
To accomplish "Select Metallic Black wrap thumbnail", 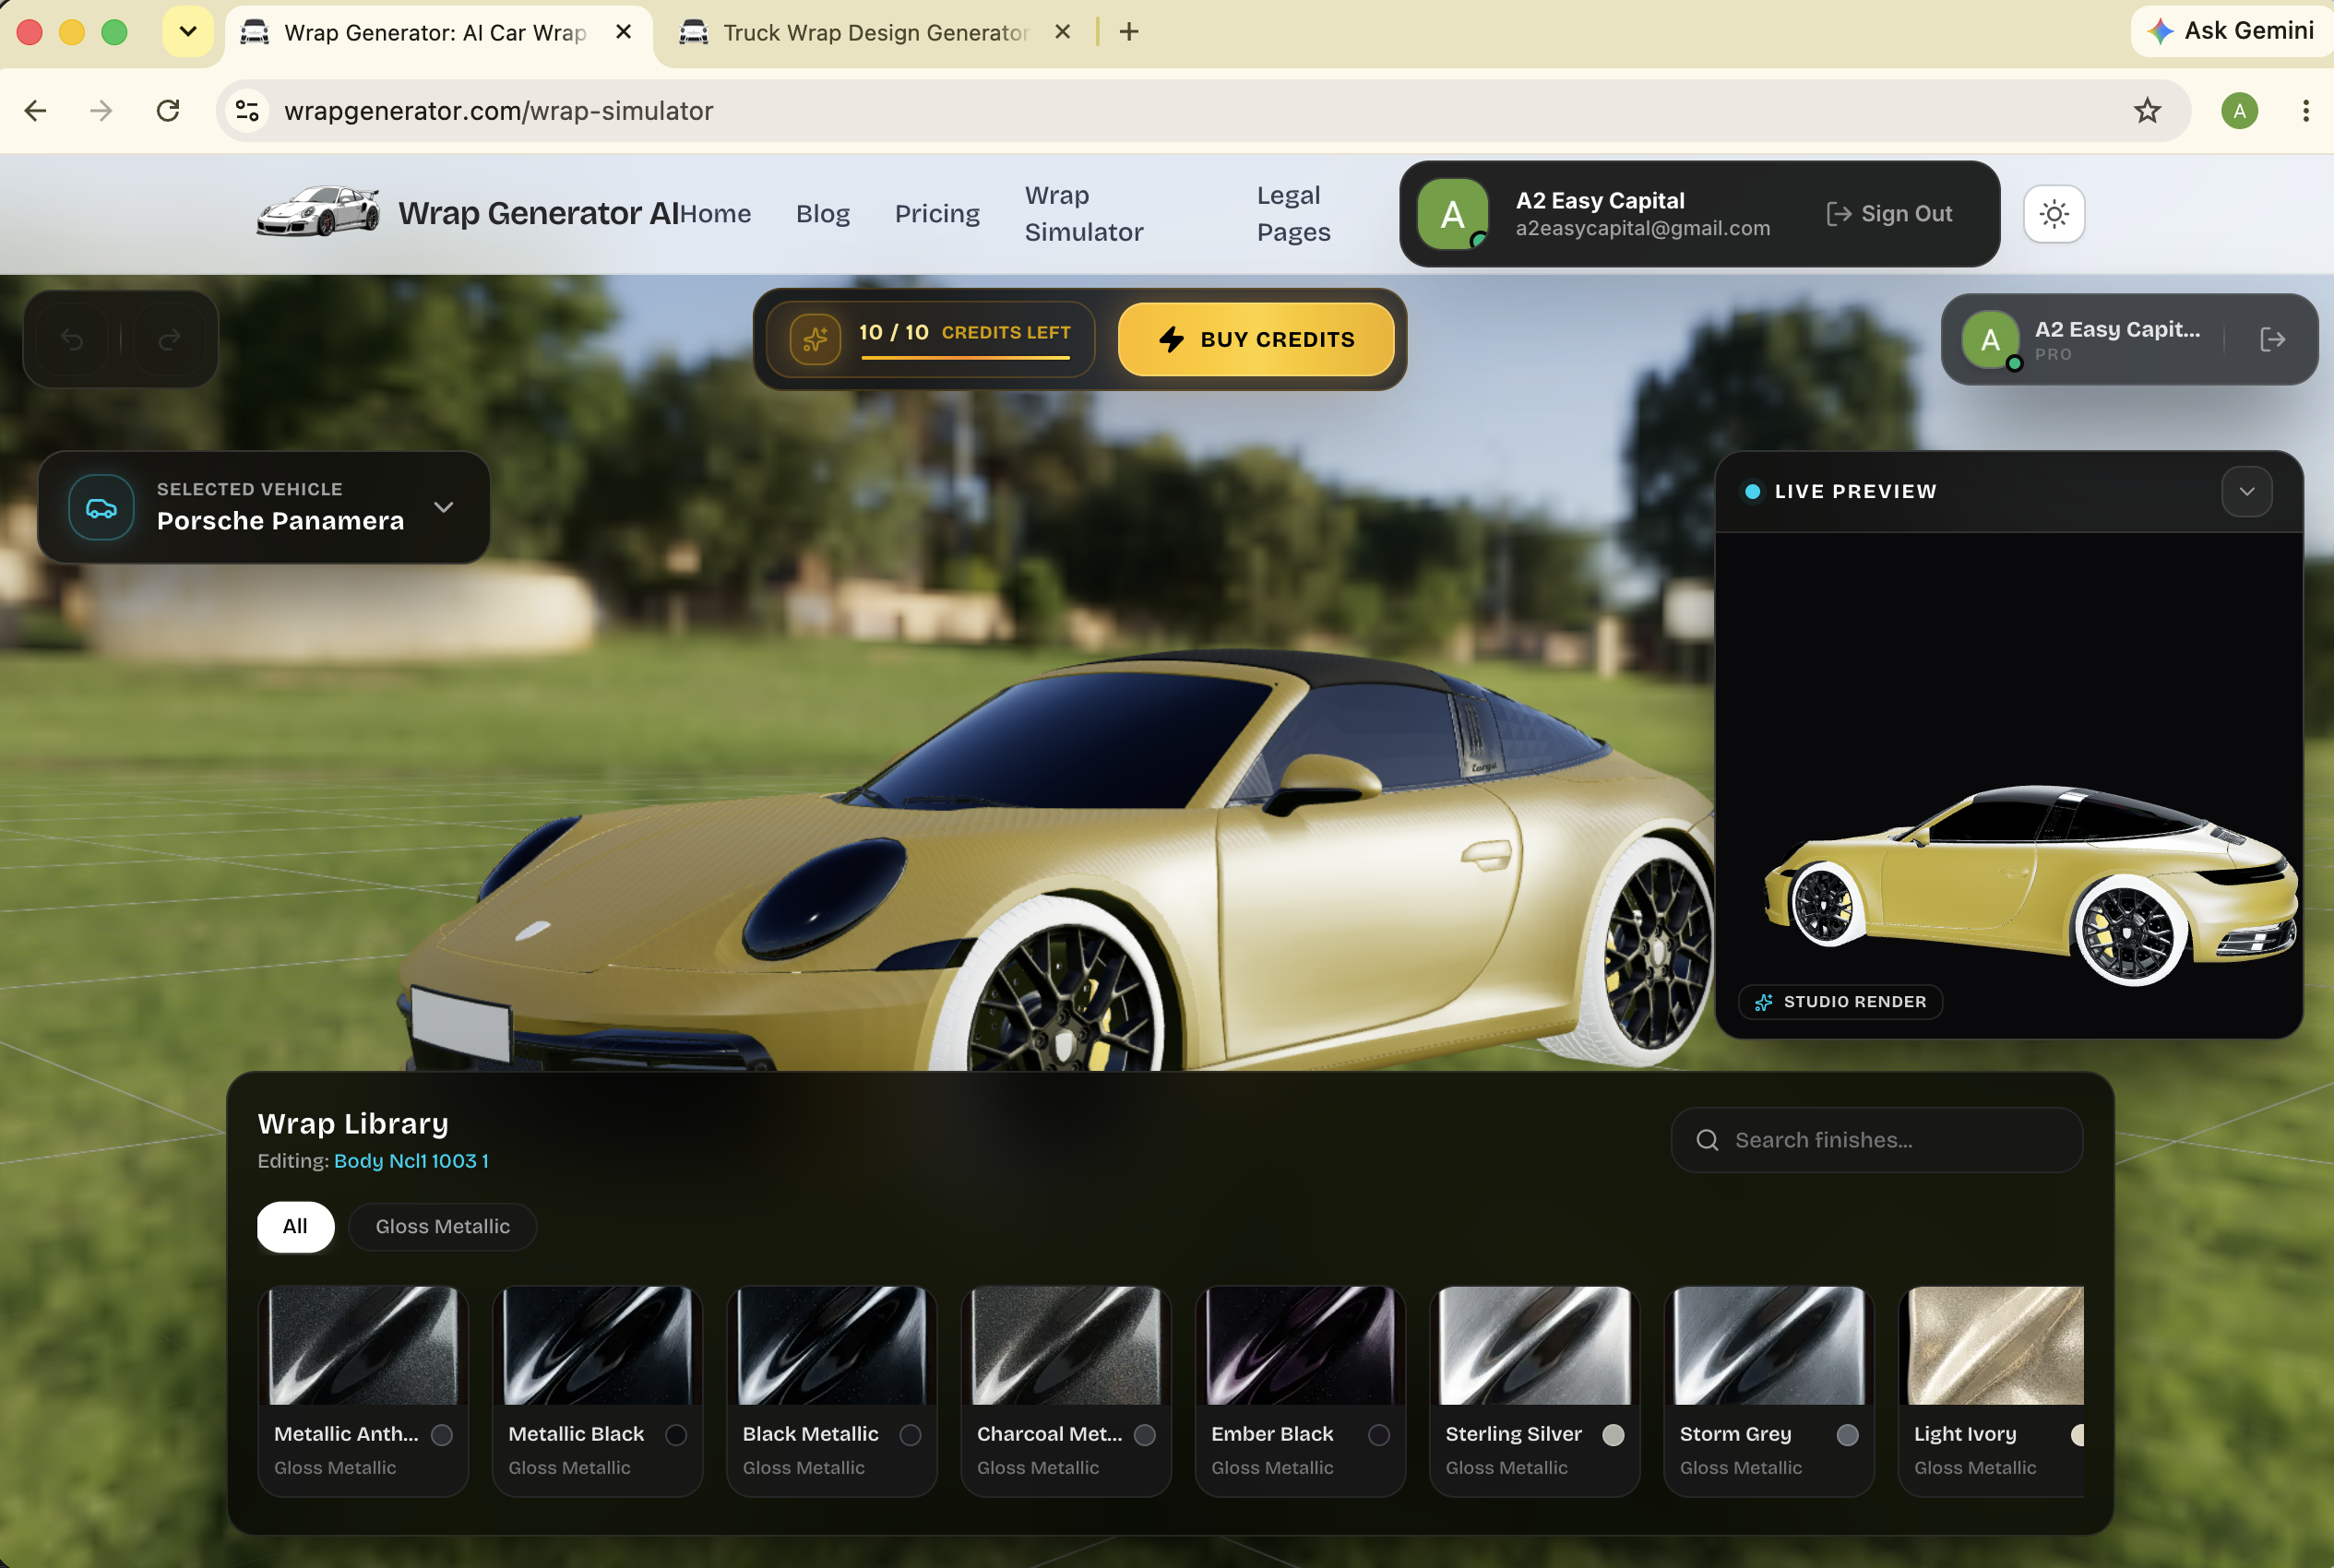I will [598, 1346].
